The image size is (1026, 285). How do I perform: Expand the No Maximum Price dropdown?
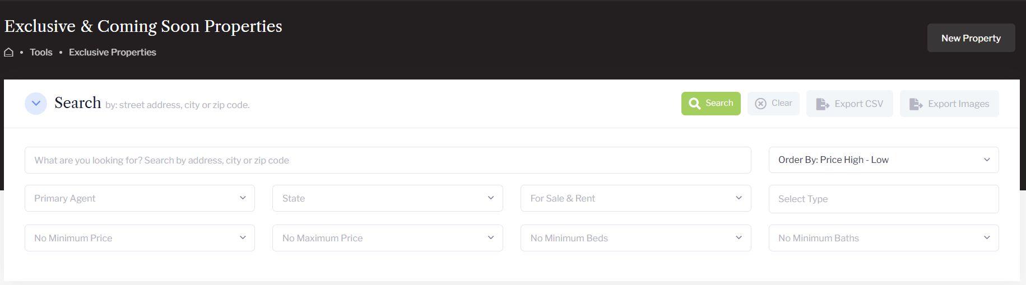click(387, 238)
